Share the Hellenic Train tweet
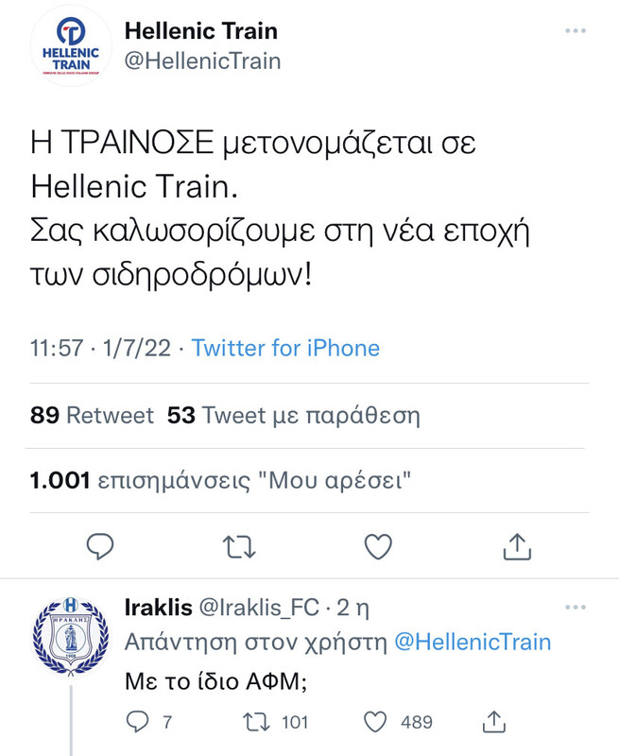This screenshot has height=756, width=619. (516, 545)
